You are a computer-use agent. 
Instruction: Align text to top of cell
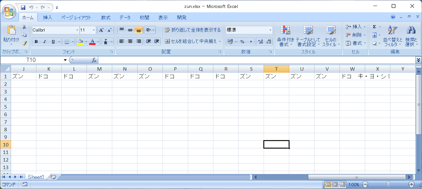122,30
